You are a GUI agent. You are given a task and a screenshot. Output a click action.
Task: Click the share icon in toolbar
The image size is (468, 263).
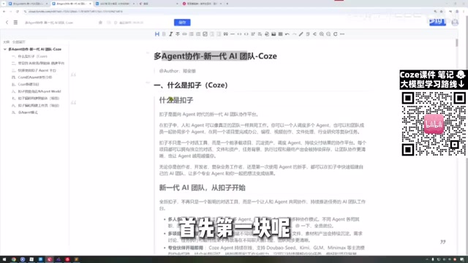coord(314,34)
